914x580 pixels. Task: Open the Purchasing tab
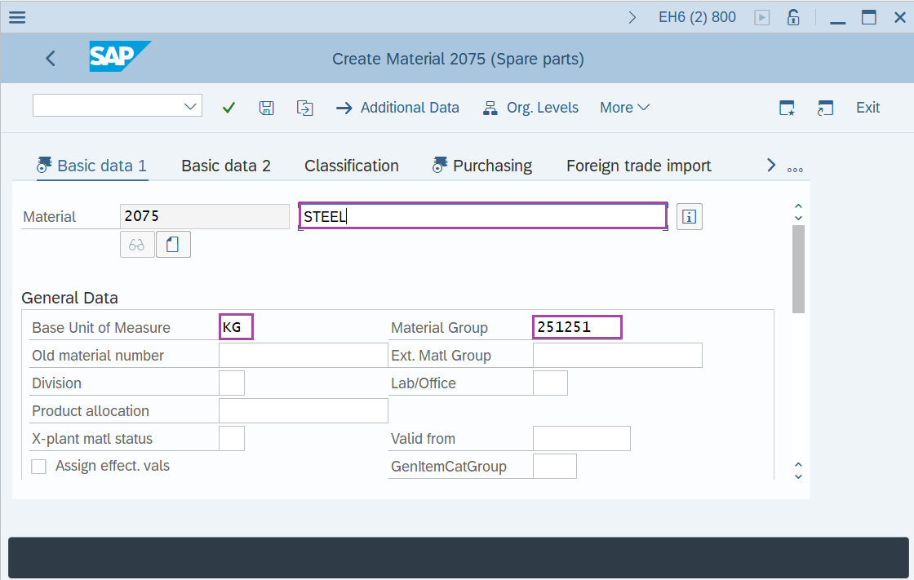pos(491,166)
